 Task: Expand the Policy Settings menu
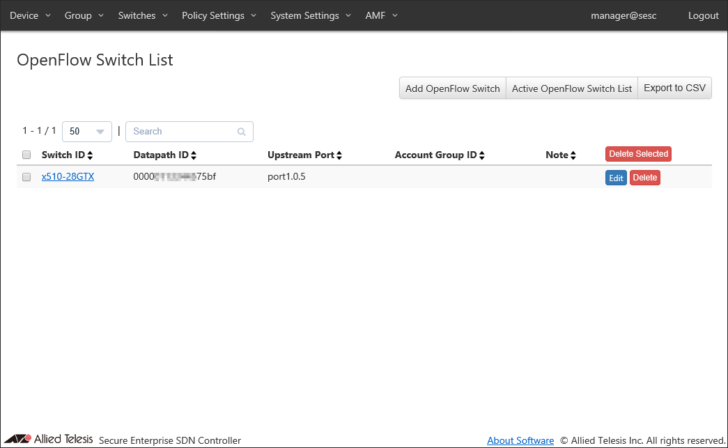(219, 15)
